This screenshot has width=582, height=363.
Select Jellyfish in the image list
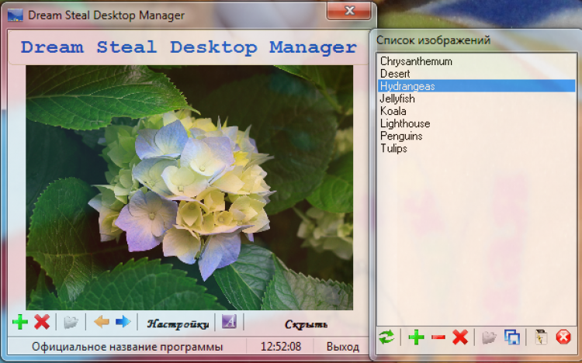tap(476, 99)
